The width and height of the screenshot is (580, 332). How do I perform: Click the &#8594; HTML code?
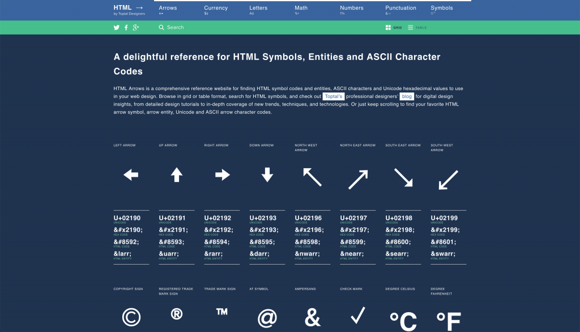tap(217, 242)
